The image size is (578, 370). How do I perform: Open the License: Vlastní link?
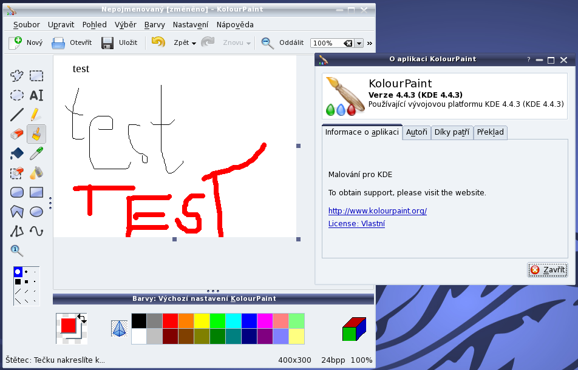[356, 224]
